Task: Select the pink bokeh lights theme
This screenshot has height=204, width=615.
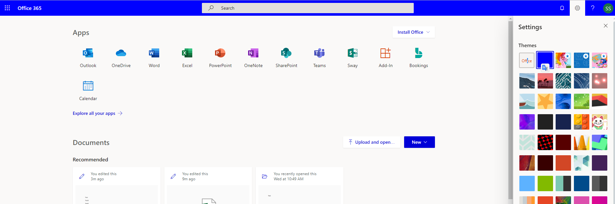Action: (600, 81)
